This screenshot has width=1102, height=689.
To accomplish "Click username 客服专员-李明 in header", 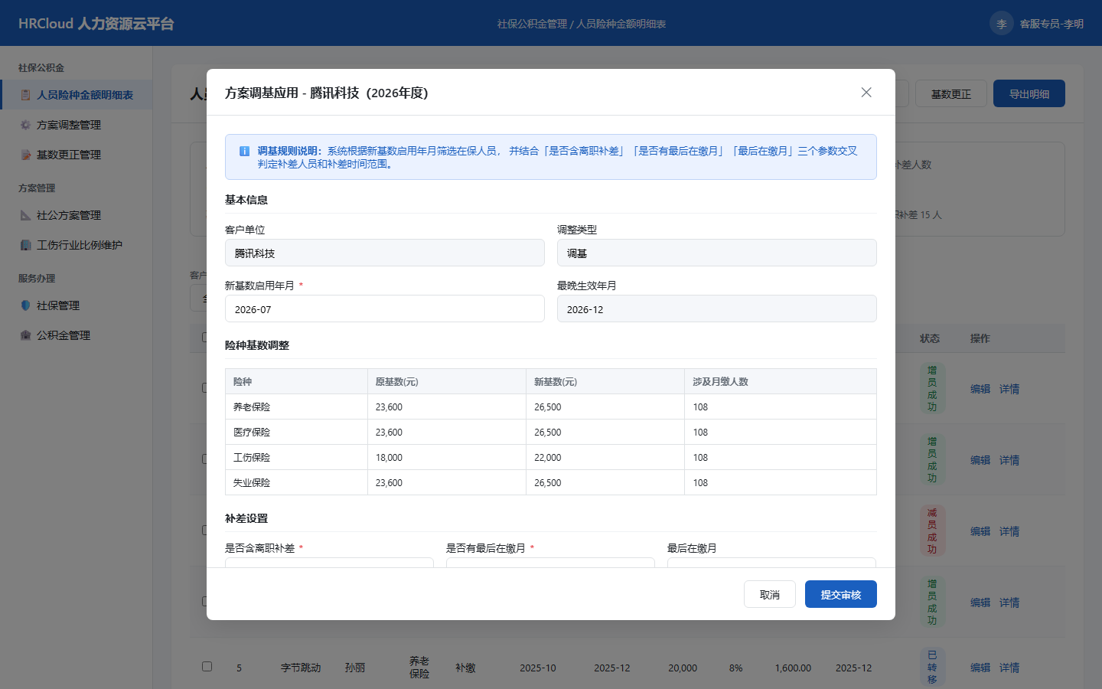I will pos(1051,24).
